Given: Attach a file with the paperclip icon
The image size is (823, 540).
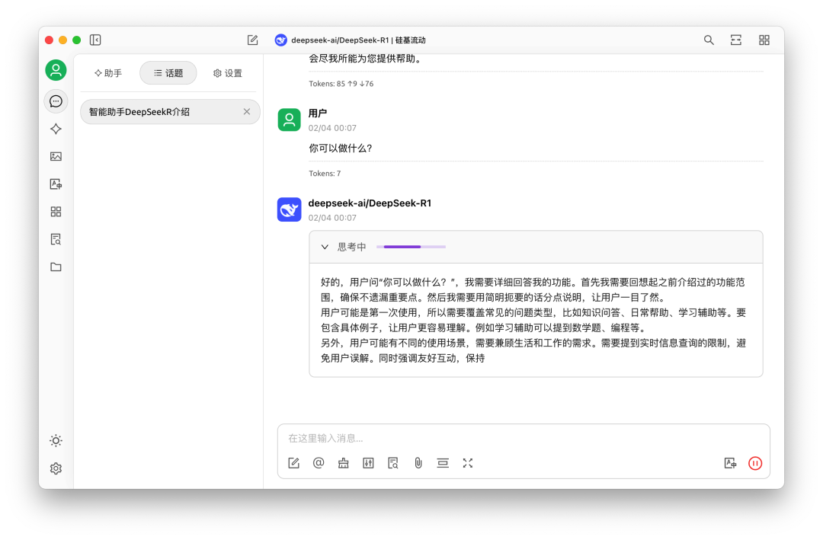Looking at the screenshot, I should coord(418,462).
